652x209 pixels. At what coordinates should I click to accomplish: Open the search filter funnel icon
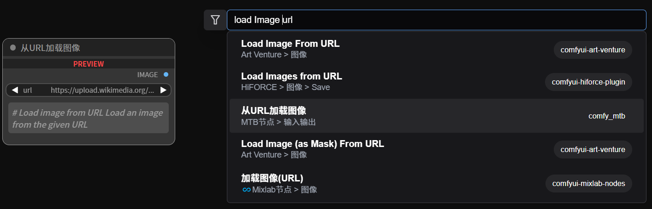pyautogui.click(x=215, y=20)
